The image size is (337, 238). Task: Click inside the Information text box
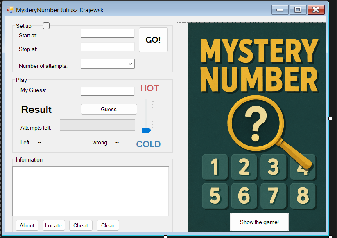pos(90,191)
